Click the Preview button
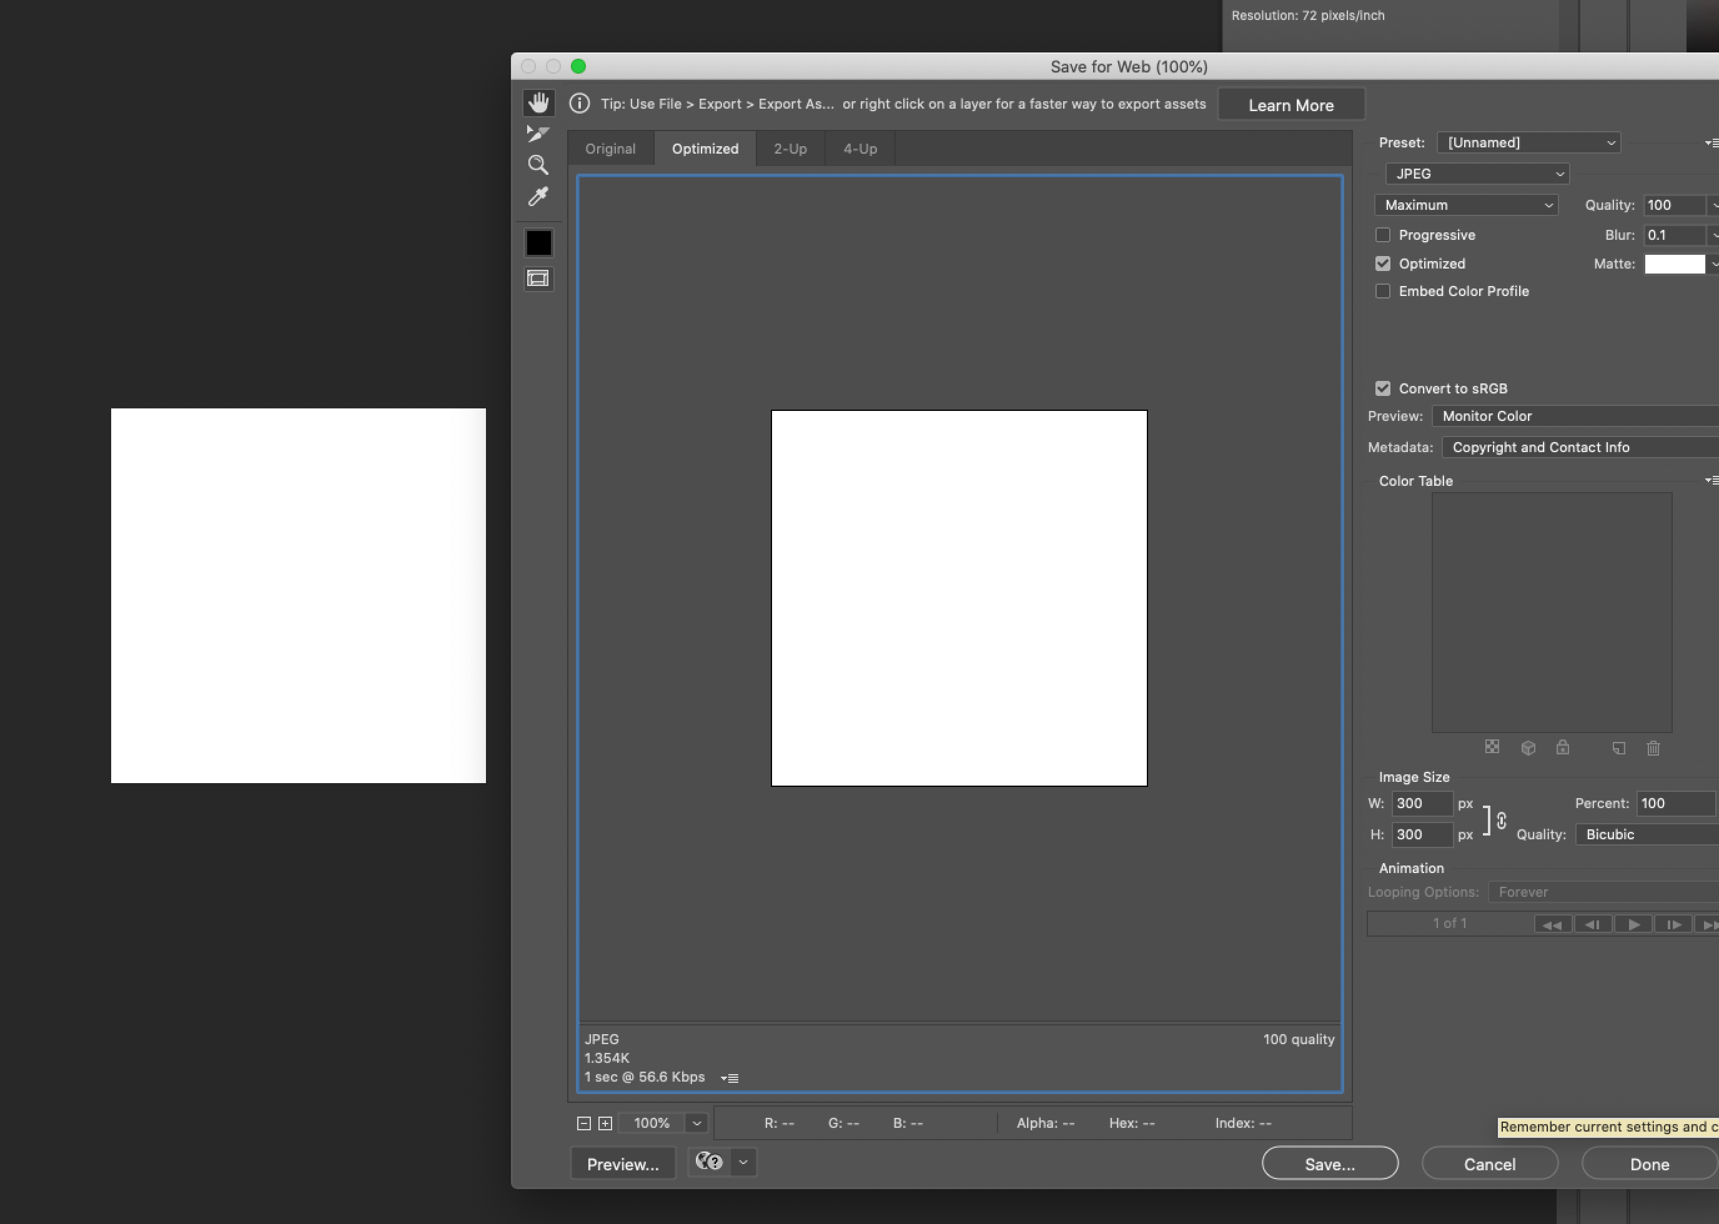1719x1224 pixels. coord(622,1163)
